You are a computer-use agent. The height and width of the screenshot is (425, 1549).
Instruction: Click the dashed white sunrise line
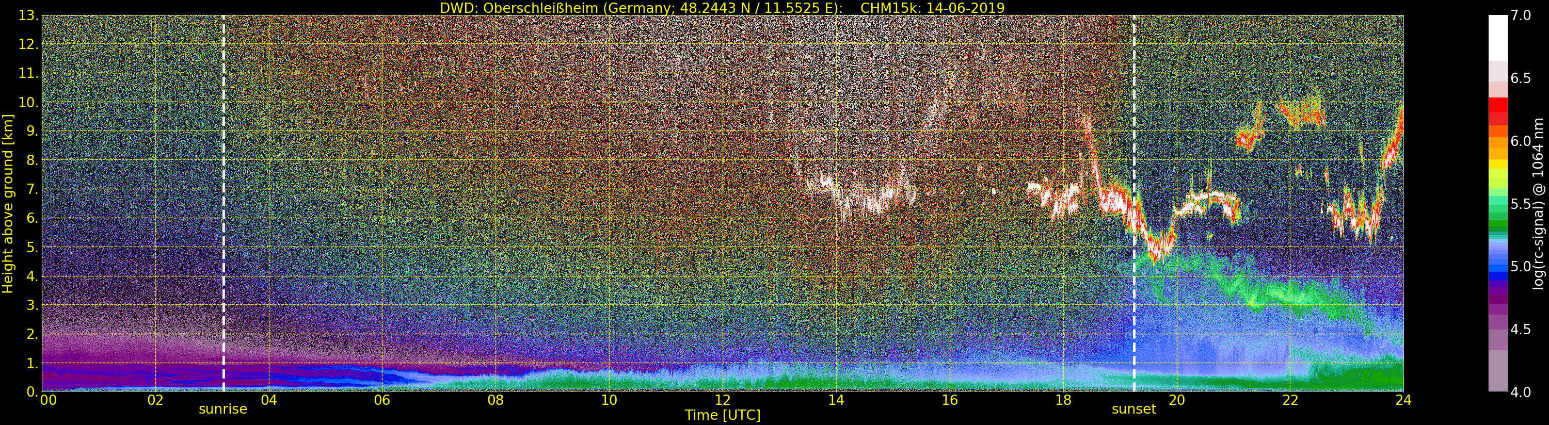pos(223,203)
